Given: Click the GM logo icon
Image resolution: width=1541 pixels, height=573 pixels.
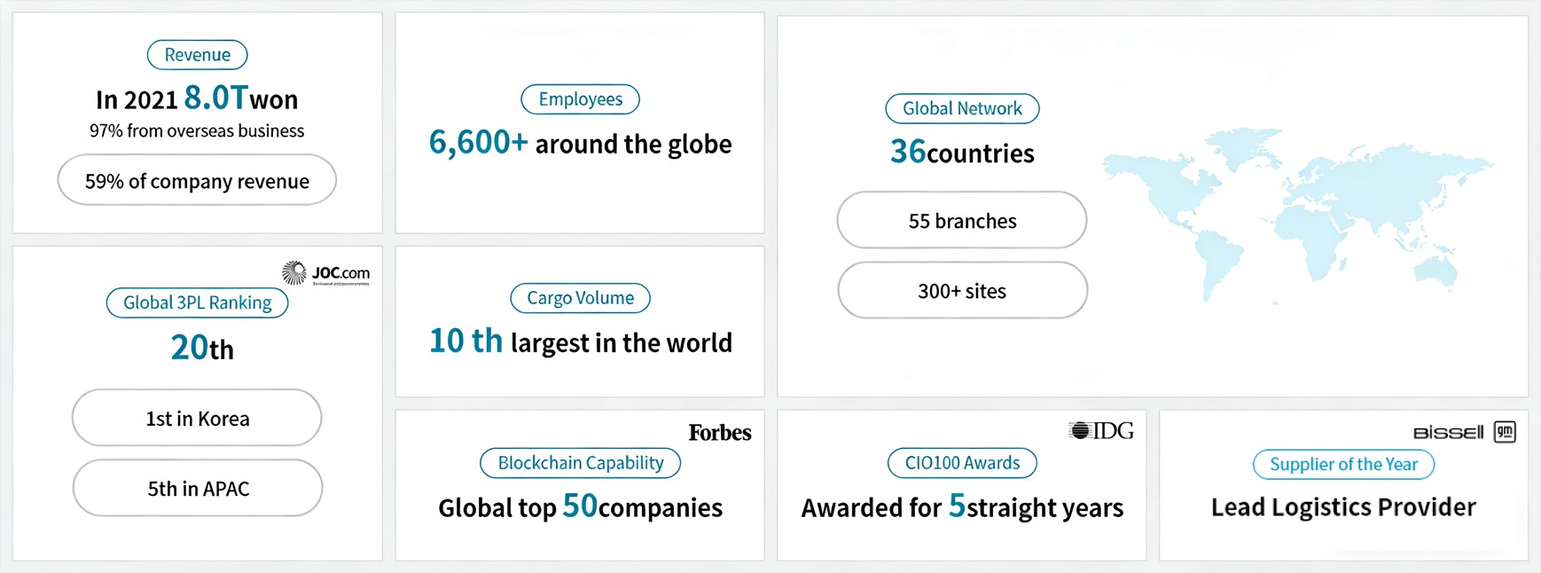Looking at the screenshot, I should 1505,432.
